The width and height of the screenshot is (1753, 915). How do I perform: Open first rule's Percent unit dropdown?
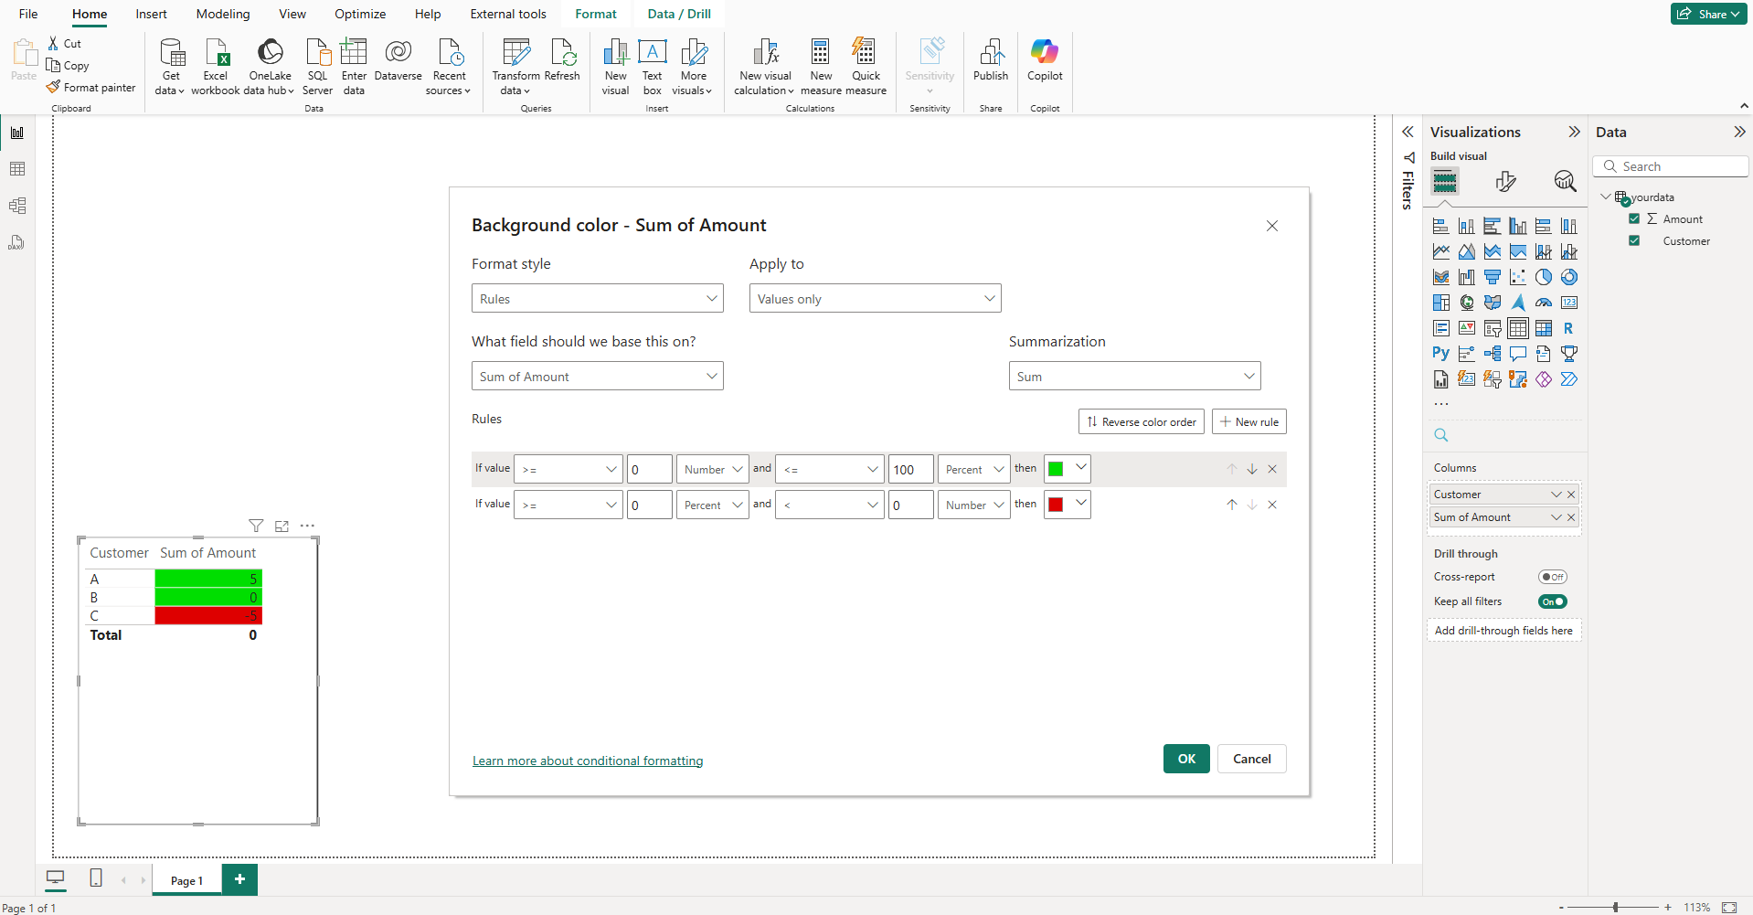pos(974,469)
